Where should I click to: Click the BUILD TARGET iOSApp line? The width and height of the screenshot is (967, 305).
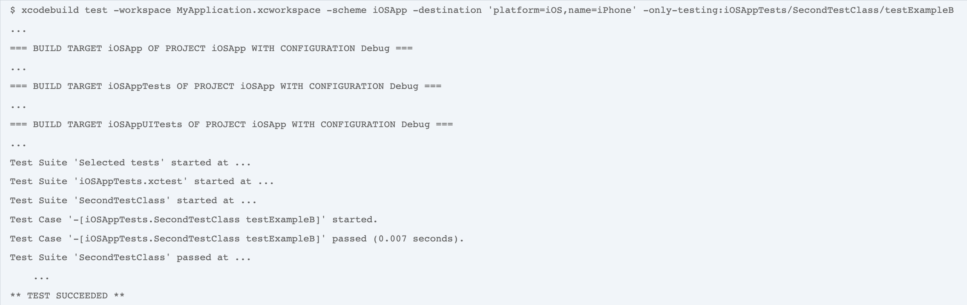tap(211, 48)
